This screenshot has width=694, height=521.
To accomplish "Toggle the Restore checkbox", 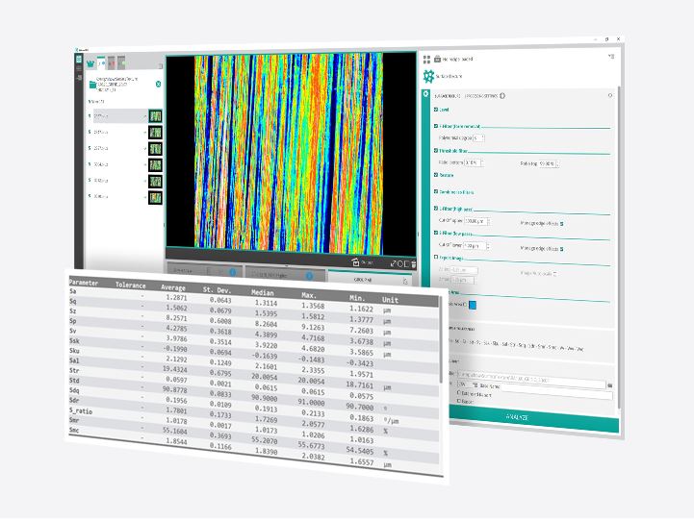I will 436,175.
